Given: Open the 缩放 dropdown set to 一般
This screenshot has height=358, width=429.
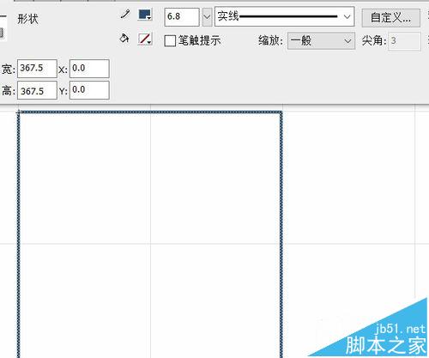Looking at the screenshot, I should pyautogui.click(x=321, y=40).
